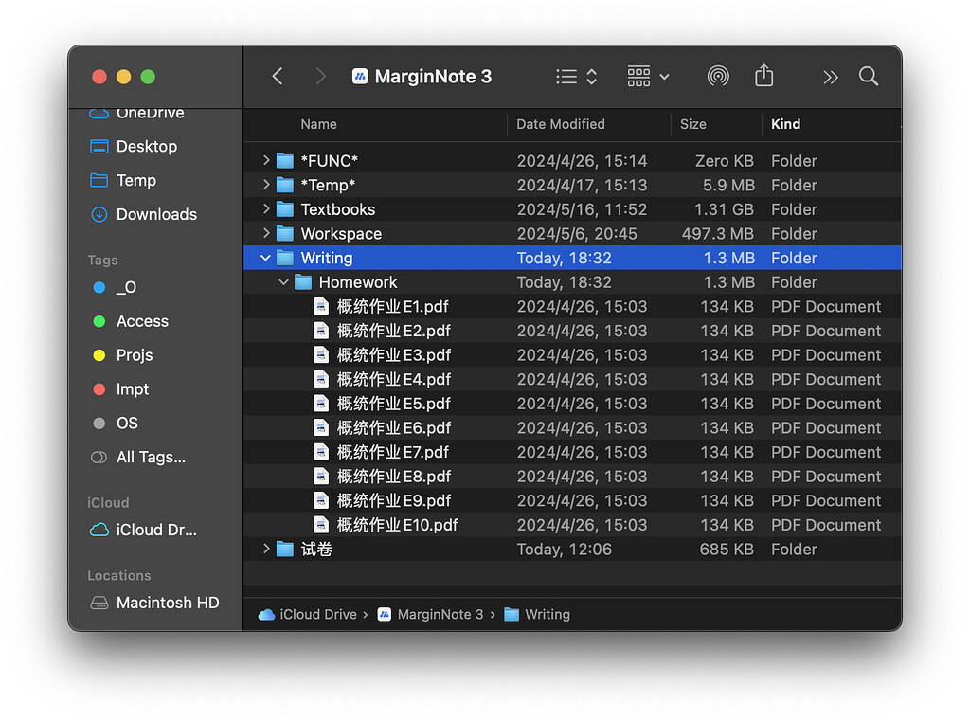Expand the 试卷 folder
The image size is (970, 721).
pyautogui.click(x=266, y=549)
